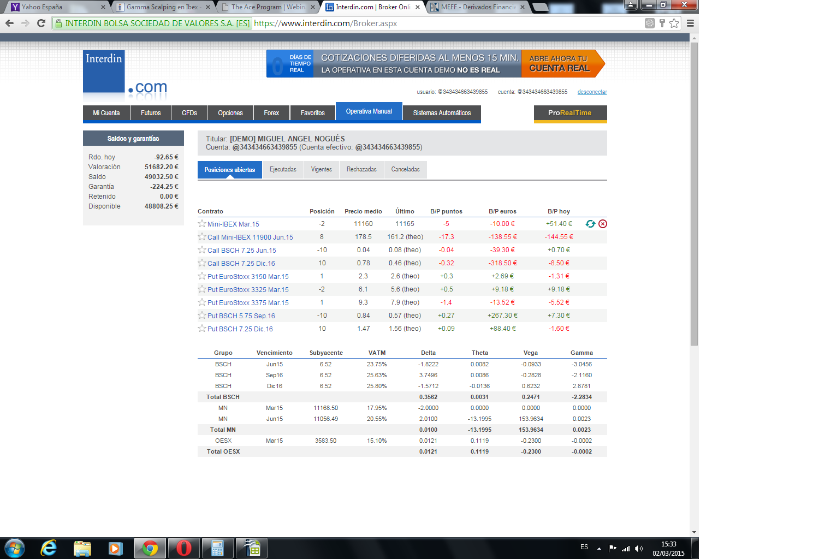The height and width of the screenshot is (559, 819).
Task: Open the Futuros menu
Action: tap(151, 113)
